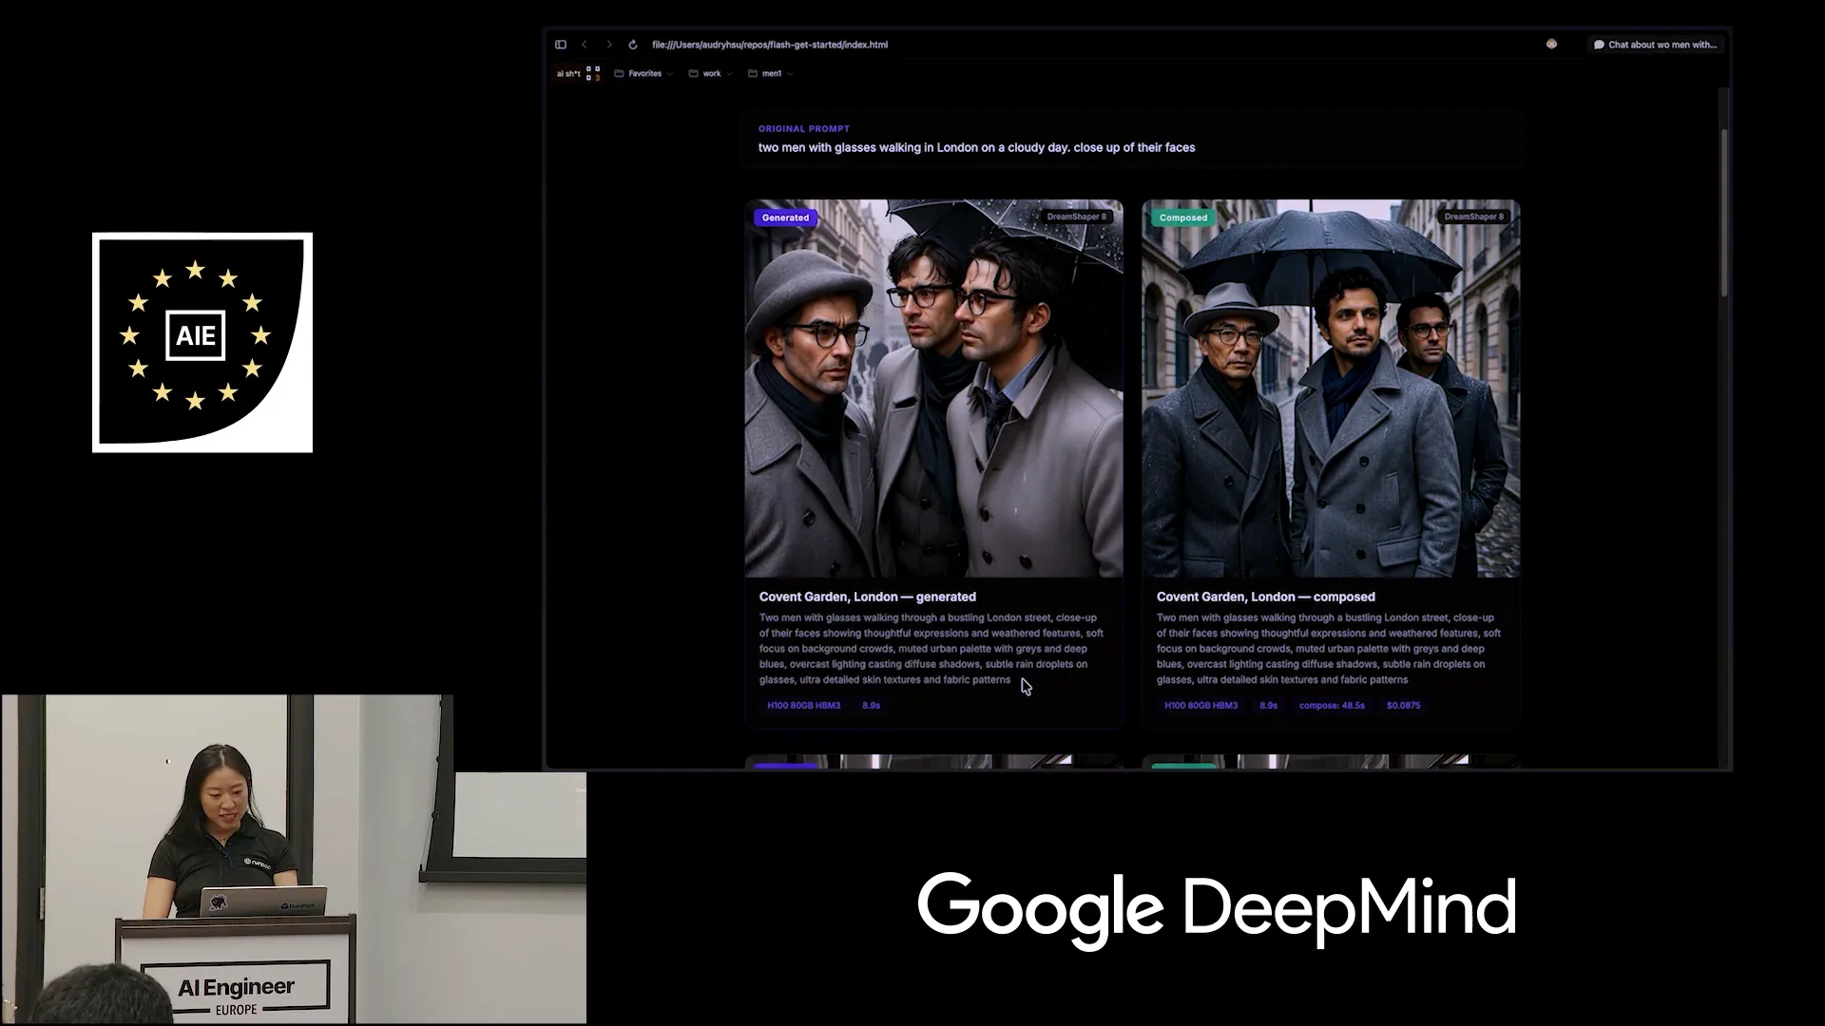Click the men1 folder icon
The image size is (1825, 1026).
click(753, 73)
